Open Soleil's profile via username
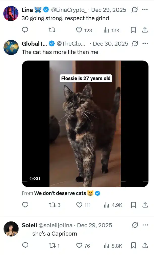Viewport: 154px width, 255px height. (56, 225)
